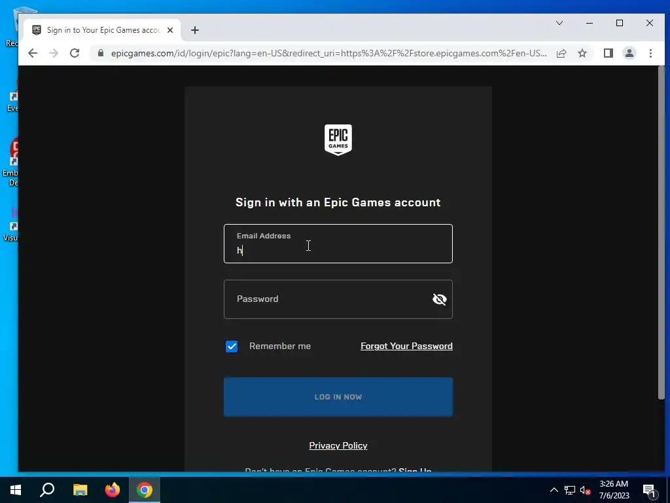Viewport: 670px width, 503px height.
Task: Click Chrome icon in taskbar
Action: click(145, 490)
